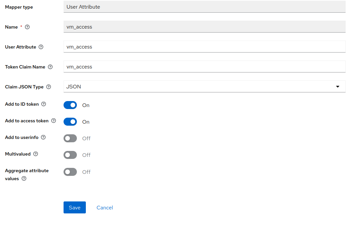364x239 pixels.
Task: Save the mapper settings
Action: coord(75,207)
